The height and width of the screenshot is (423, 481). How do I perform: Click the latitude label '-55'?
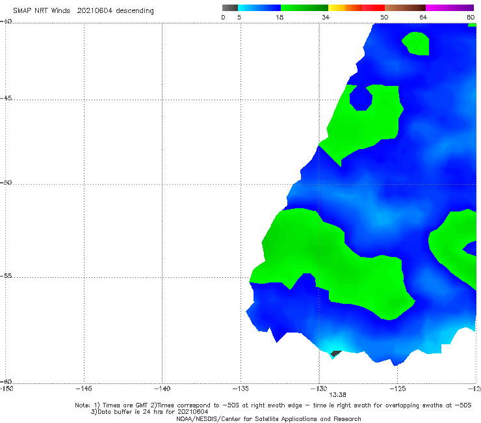(x=6, y=275)
